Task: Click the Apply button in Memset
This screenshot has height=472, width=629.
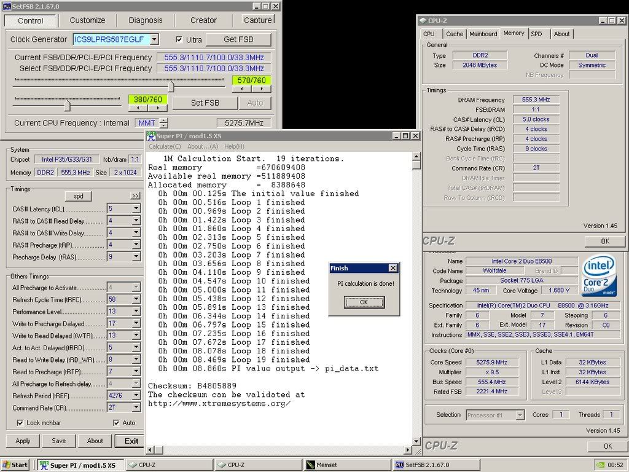Action: [x=23, y=441]
